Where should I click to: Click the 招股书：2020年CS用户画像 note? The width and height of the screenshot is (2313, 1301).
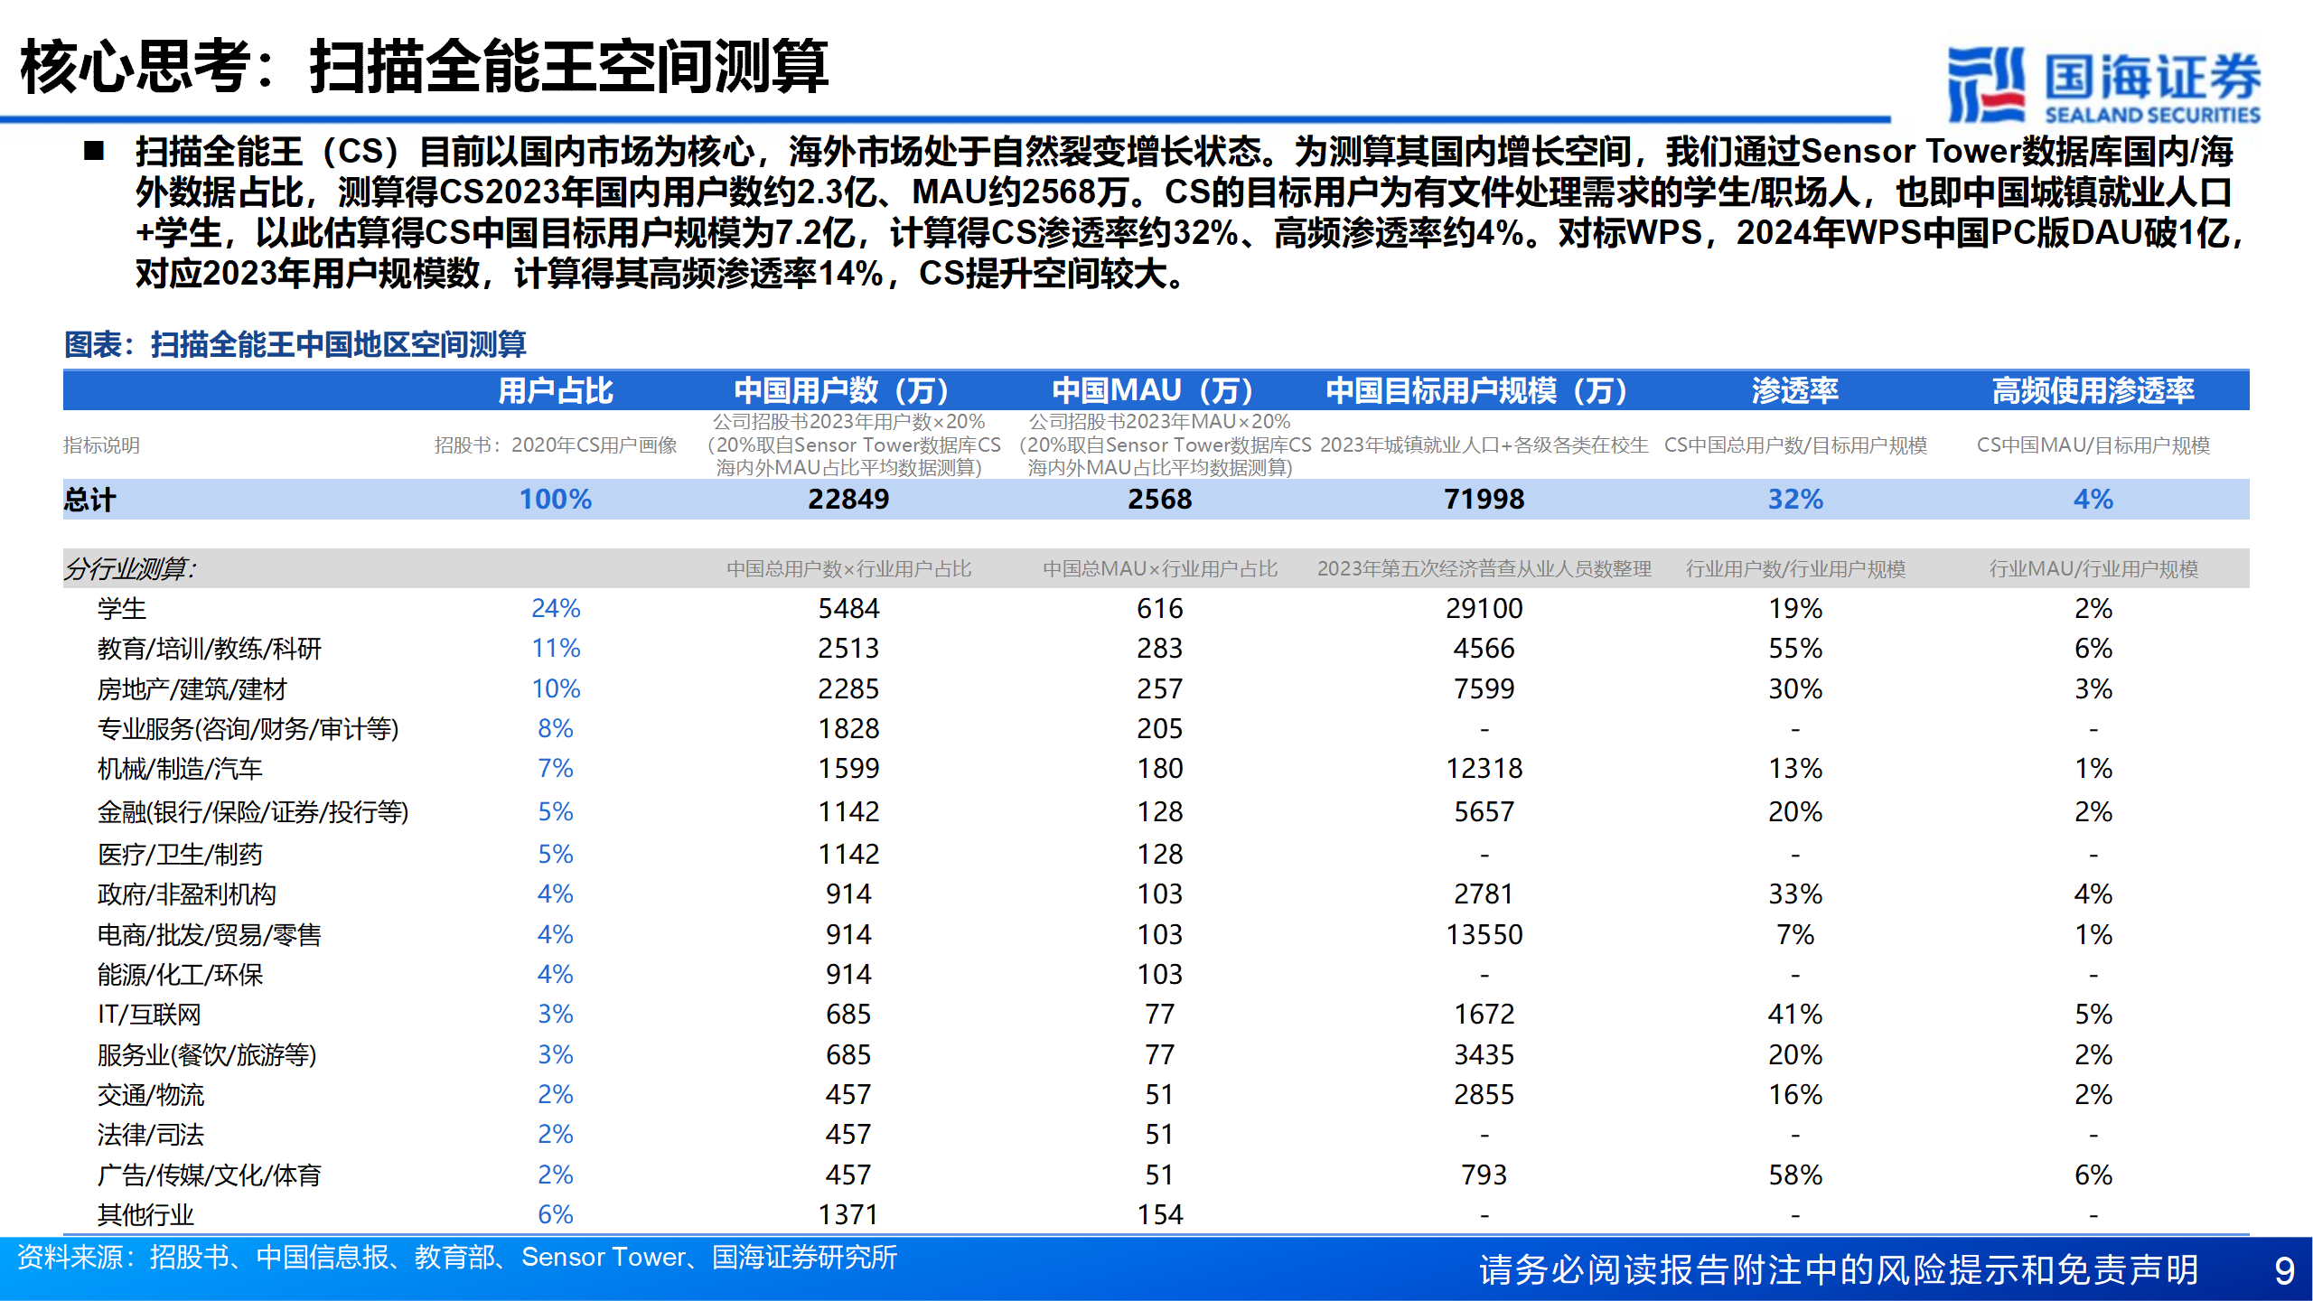coord(556,445)
